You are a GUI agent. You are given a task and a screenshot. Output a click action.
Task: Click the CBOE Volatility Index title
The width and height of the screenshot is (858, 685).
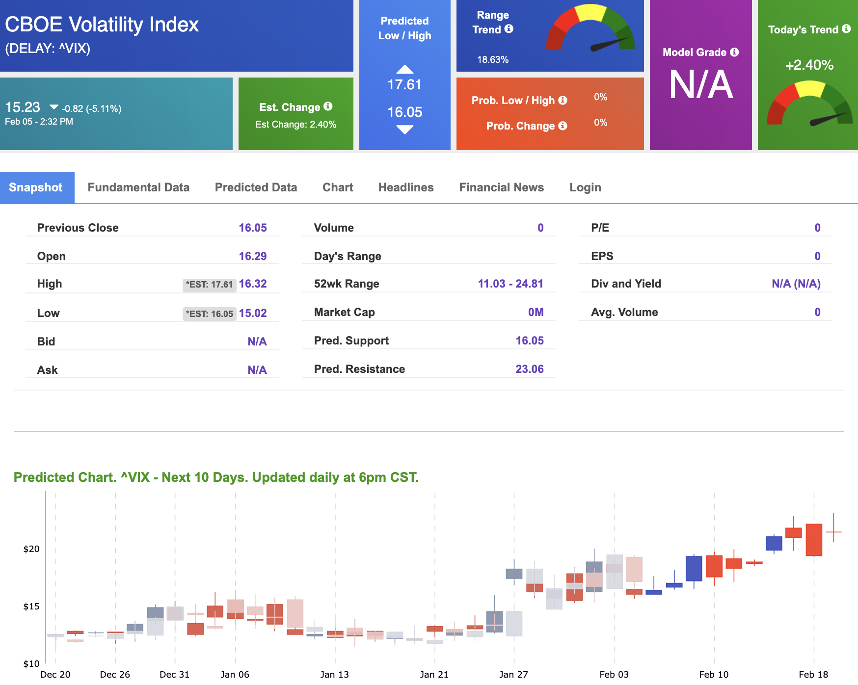coord(102,25)
